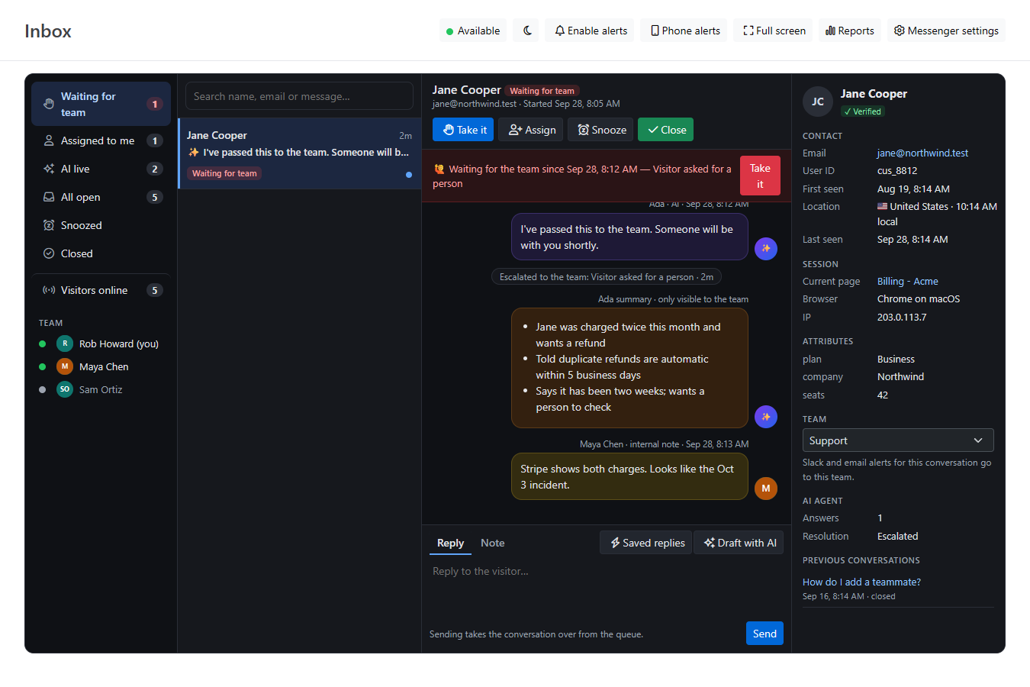Focus the search name, email or message field
Image resolution: width=1030 pixels, height=687 pixels.
tap(299, 96)
